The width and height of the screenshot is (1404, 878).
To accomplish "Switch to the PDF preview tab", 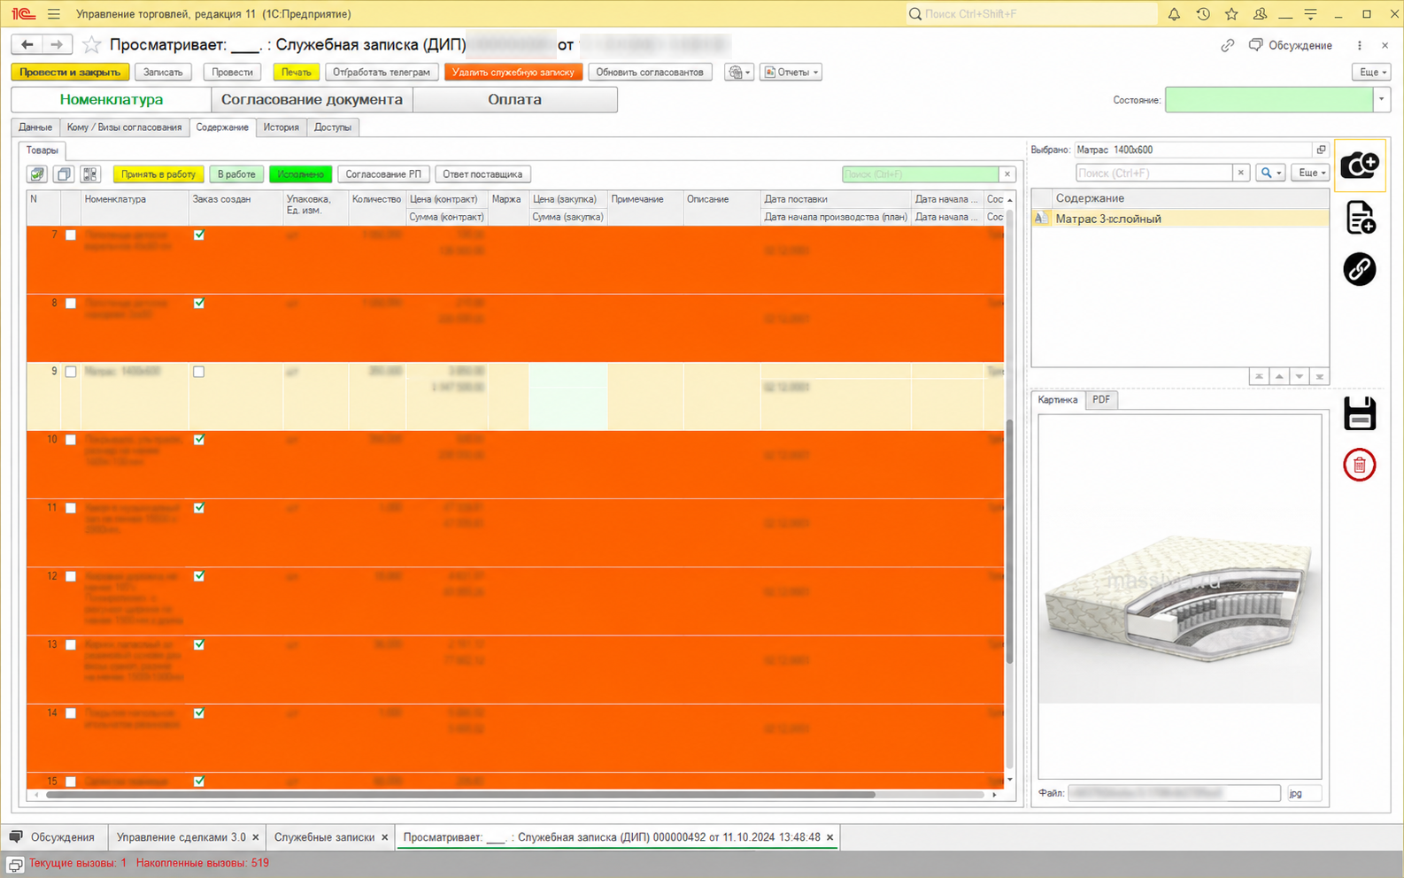I will (x=1101, y=400).
